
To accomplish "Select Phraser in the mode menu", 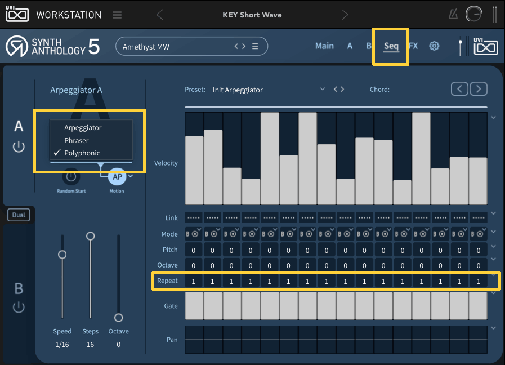I will (x=77, y=140).
